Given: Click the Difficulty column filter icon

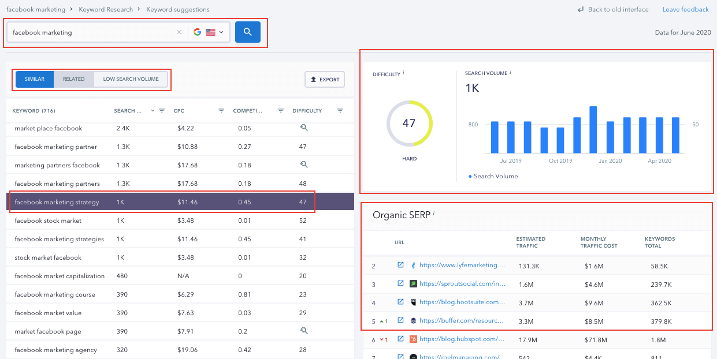Looking at the screenshot, I should (340, 111).
